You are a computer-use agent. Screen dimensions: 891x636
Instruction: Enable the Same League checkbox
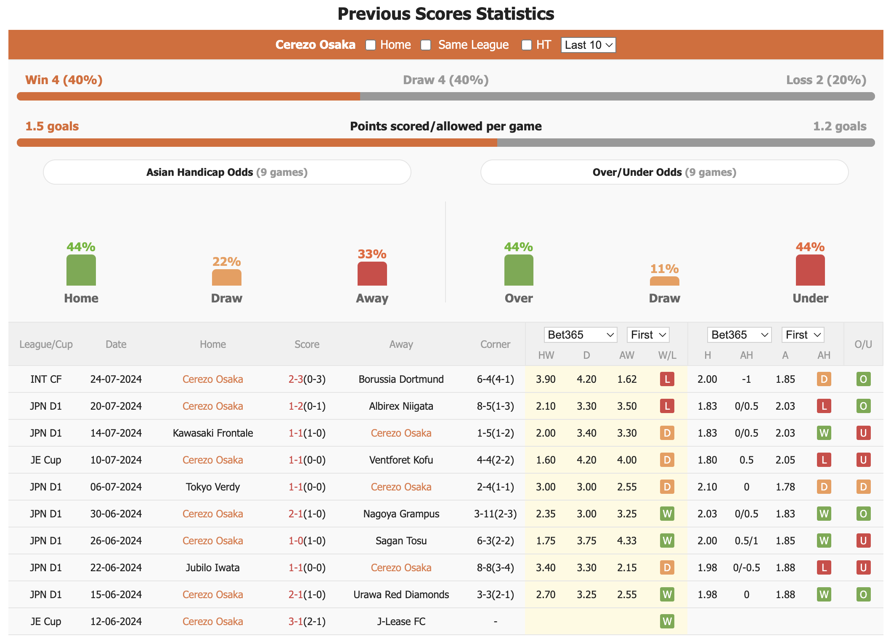pos(426,45)
